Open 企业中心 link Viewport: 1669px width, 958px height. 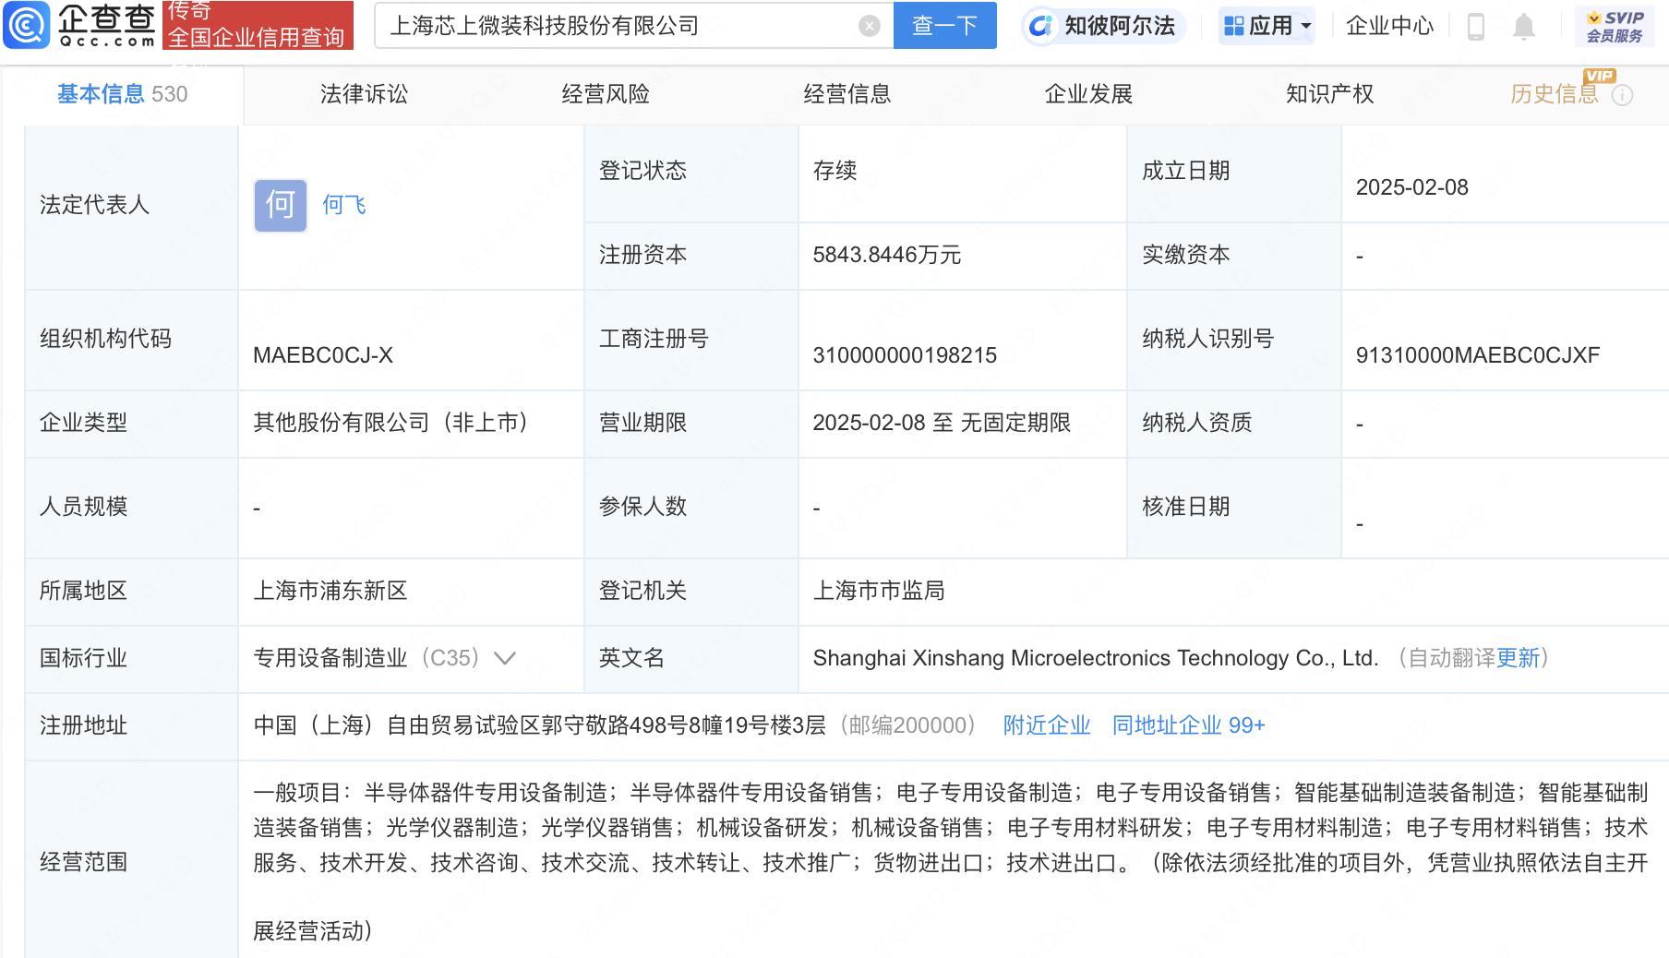1390,26
